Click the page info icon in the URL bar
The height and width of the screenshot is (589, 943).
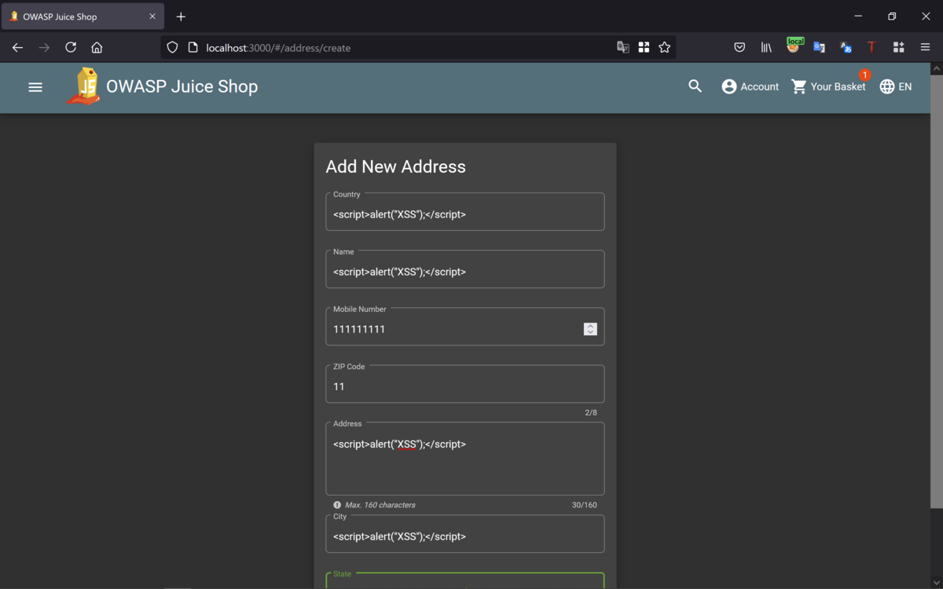click(193, 47)
